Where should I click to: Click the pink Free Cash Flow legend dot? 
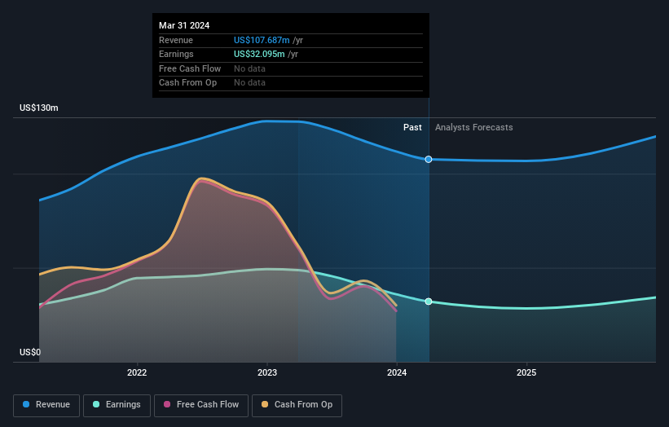coord(167,404)
